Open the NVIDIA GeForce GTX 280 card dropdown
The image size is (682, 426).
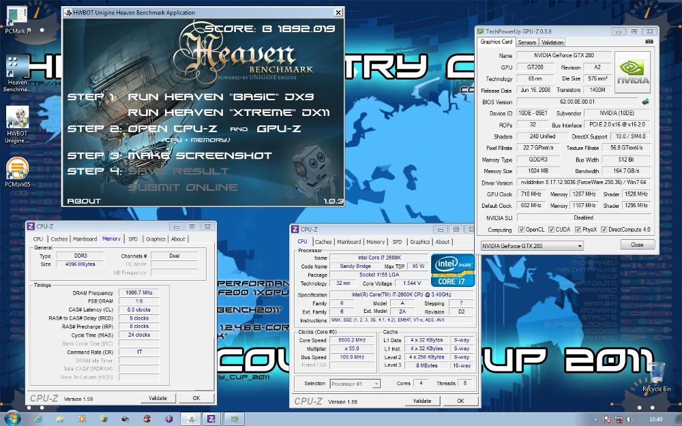point(531,246)
